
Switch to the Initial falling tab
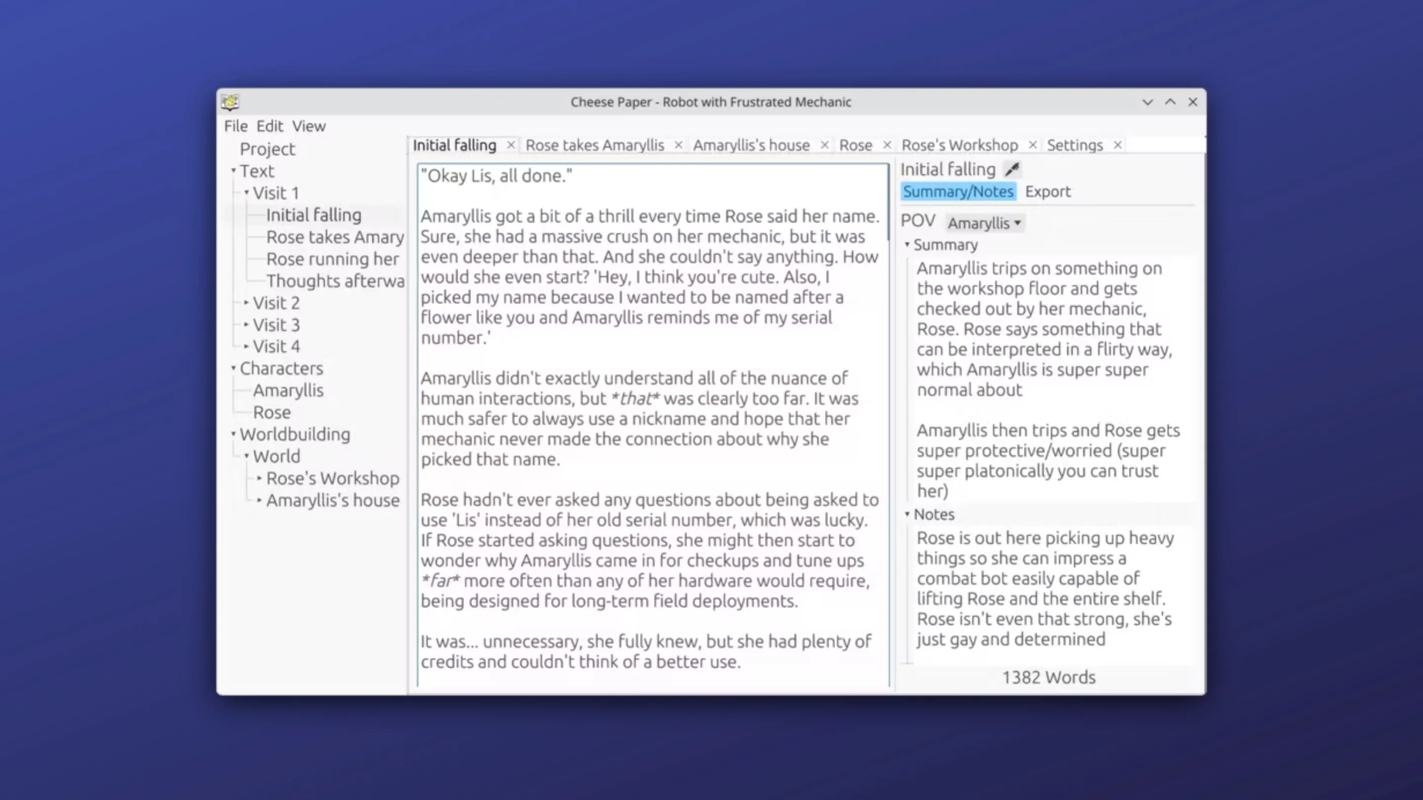tap(455, 145)
